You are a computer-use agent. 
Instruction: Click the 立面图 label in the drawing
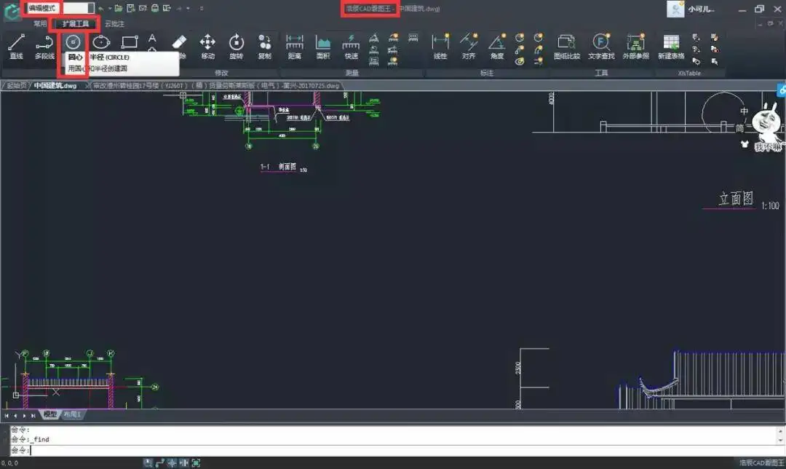point(735,199)
